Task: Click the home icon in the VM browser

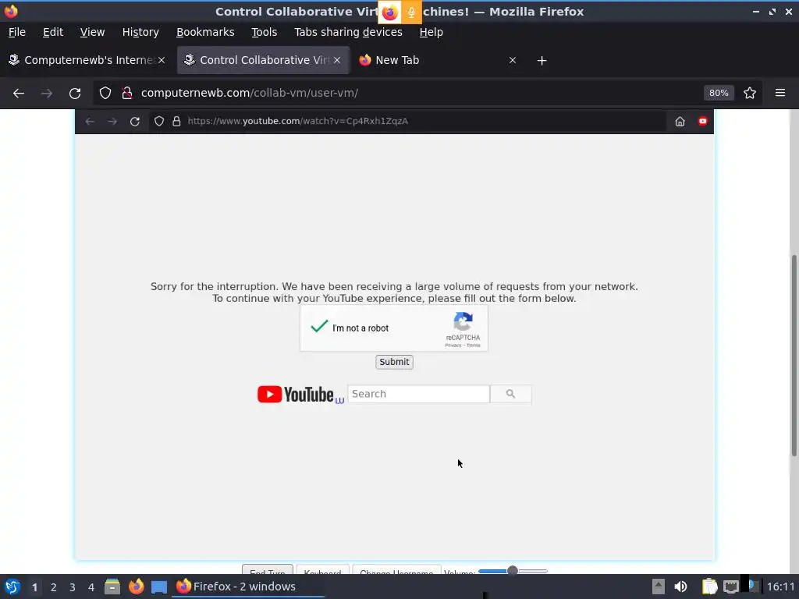Action: pyautogui.click(x=680, y=121)
